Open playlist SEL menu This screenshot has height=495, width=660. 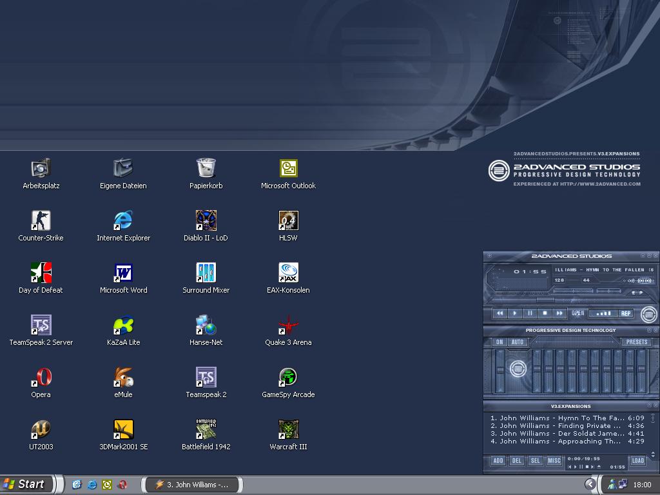tap(535, 460)
